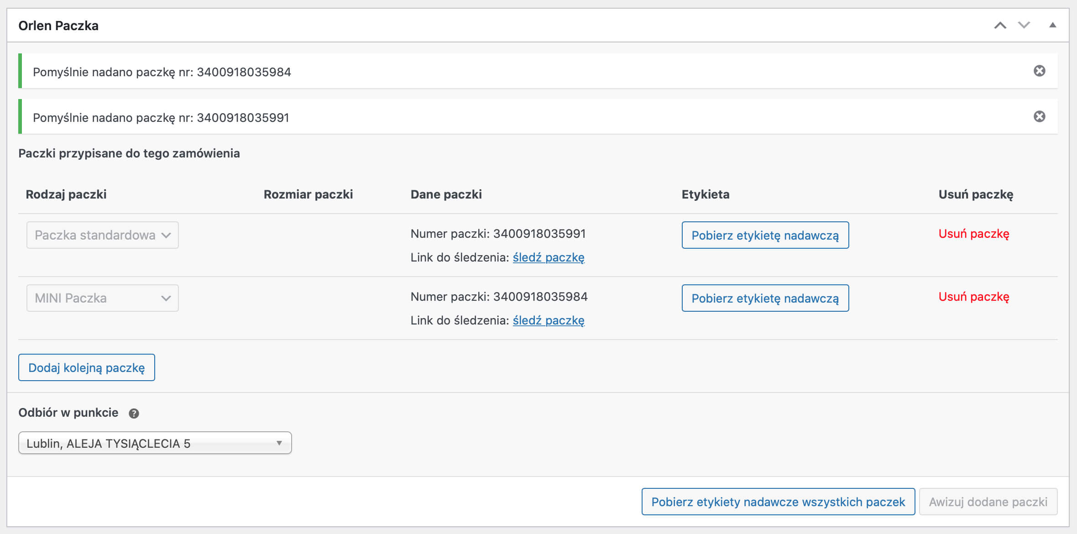
Task: Open the MINI Paczka dropdown
Action: pyautogui.click(x=103, y=298)
